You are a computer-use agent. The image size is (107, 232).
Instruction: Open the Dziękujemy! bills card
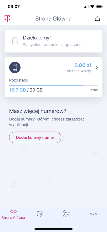click(53, 41)
